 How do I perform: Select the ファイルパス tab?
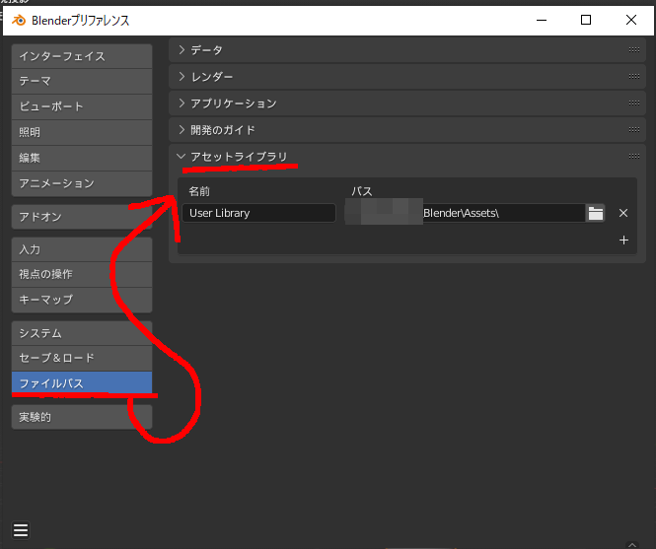coord(82,383)
